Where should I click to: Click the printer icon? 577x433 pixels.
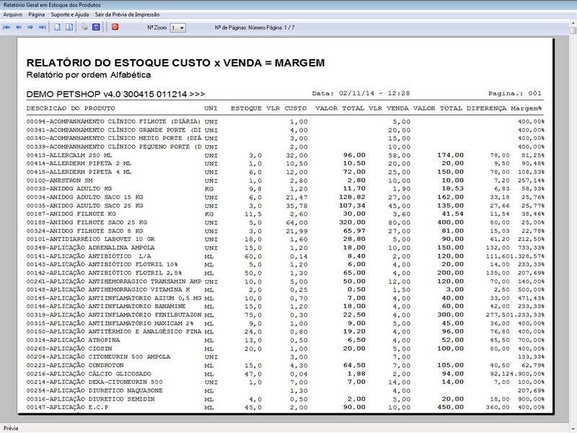84,27
